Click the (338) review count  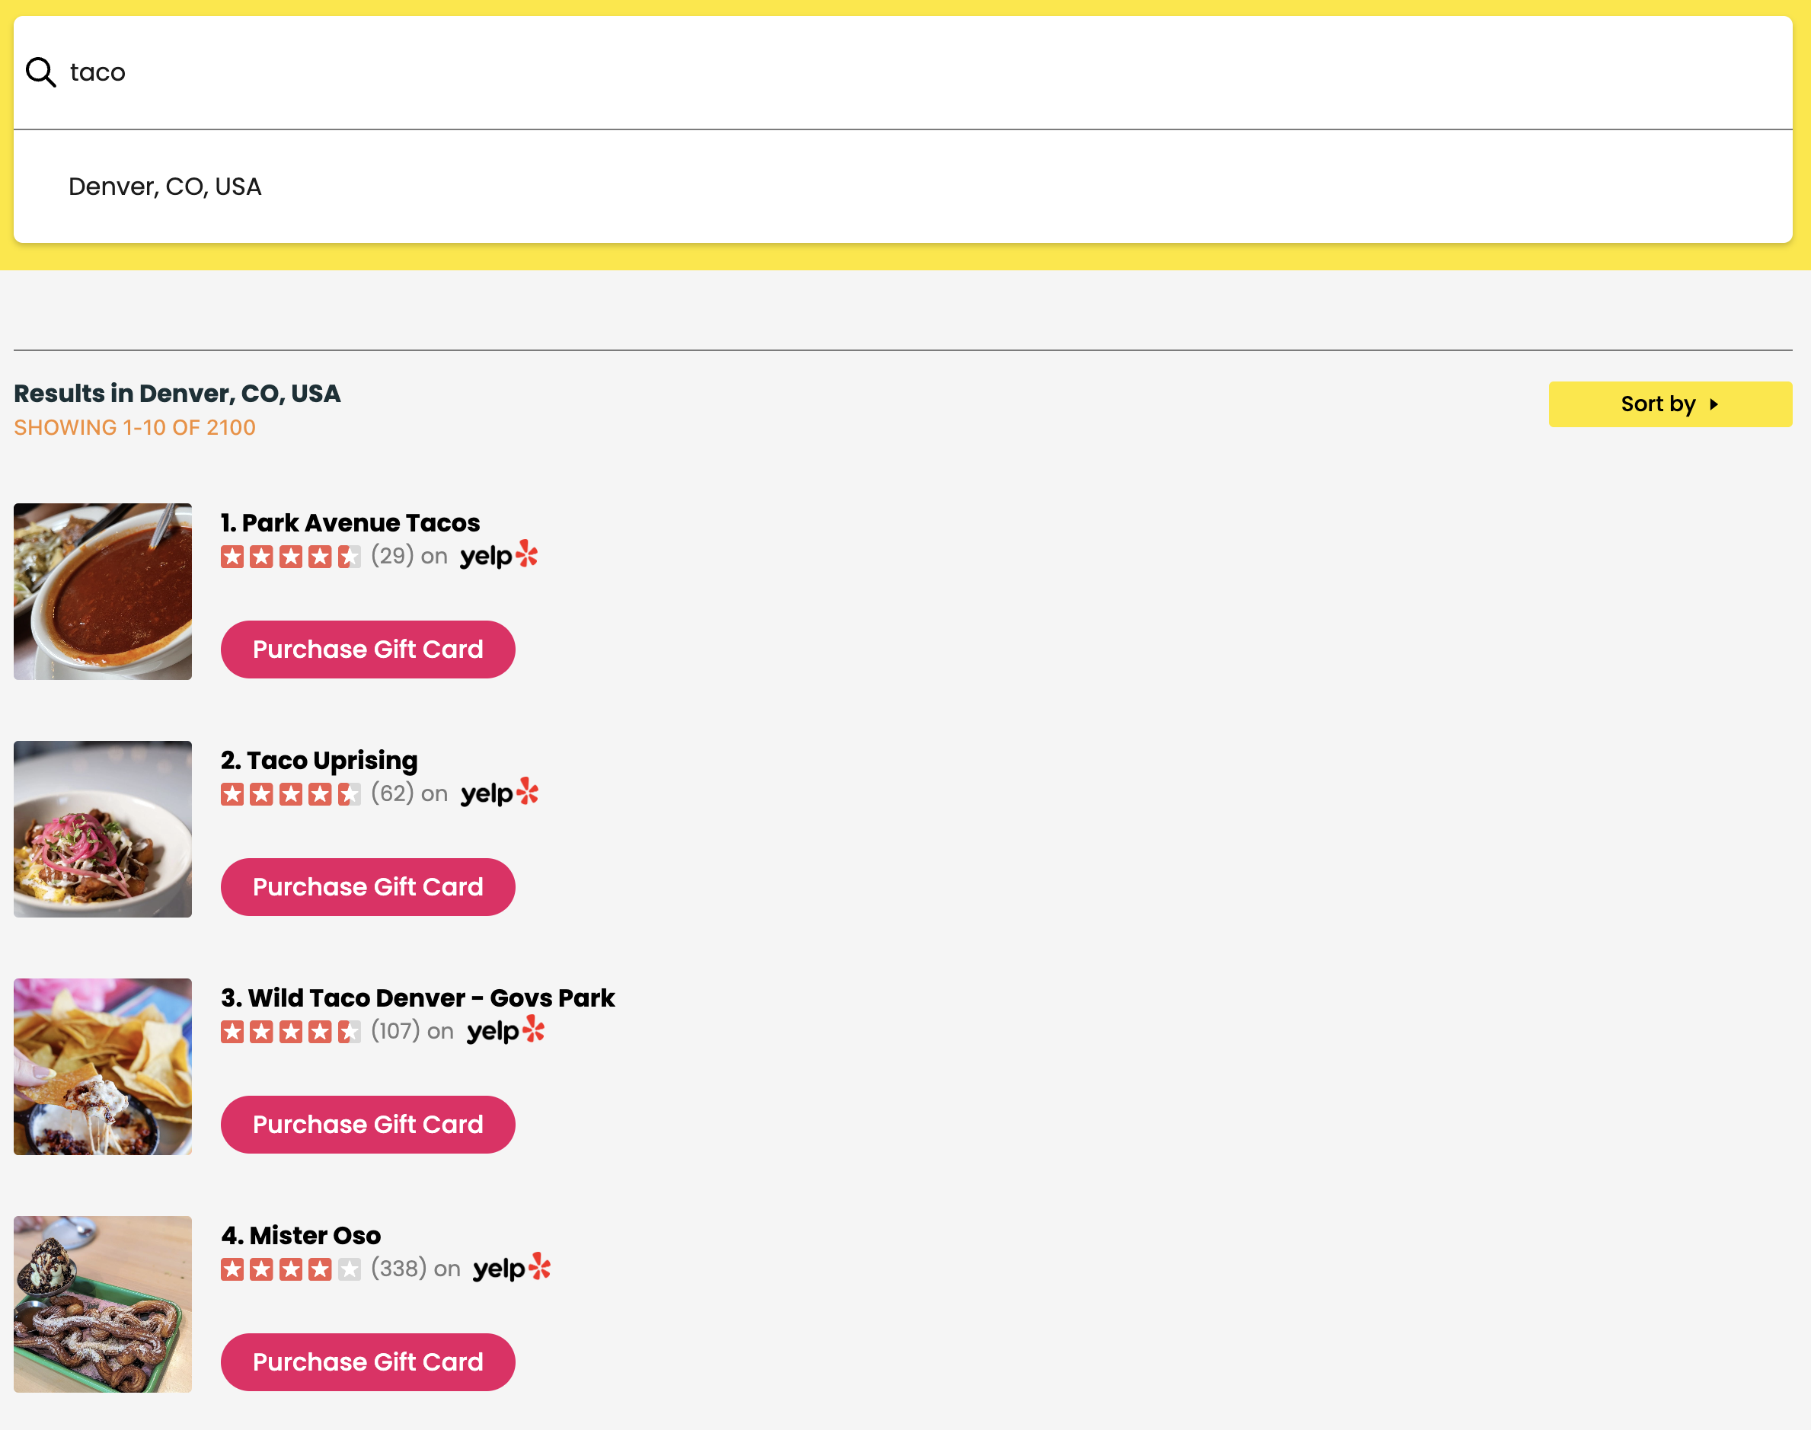[399, 1269]
